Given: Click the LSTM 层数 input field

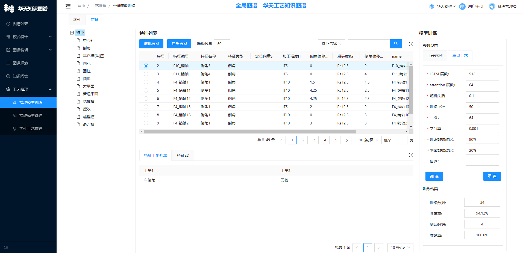Looking at the screenshot, I should 482,74.
